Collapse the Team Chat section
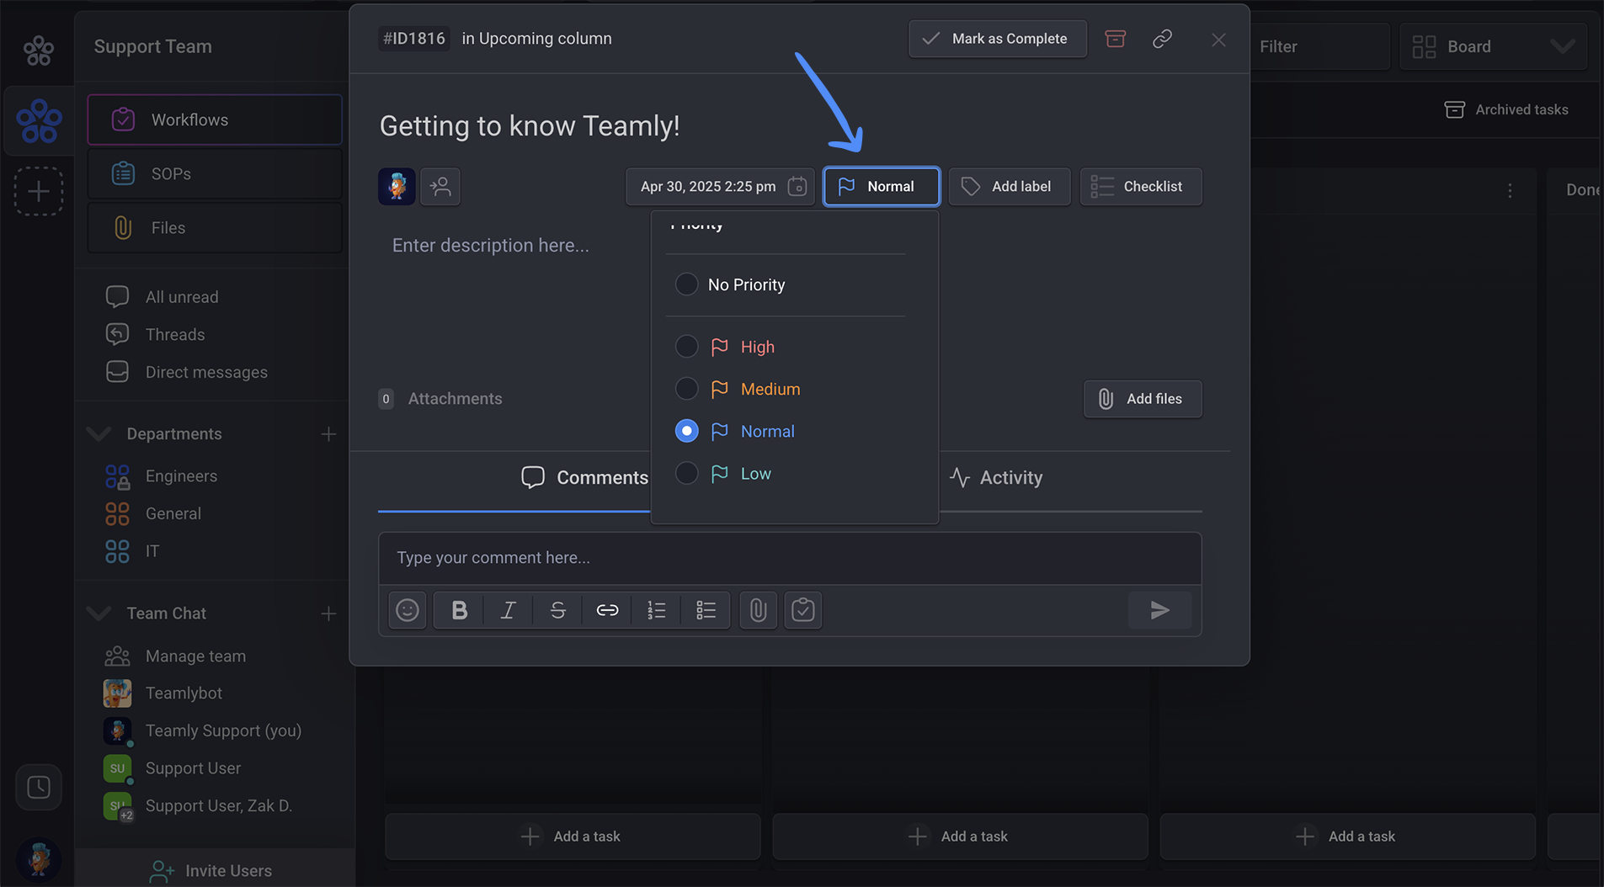The width and height of the screenshot is (1604, 887). 99,613
